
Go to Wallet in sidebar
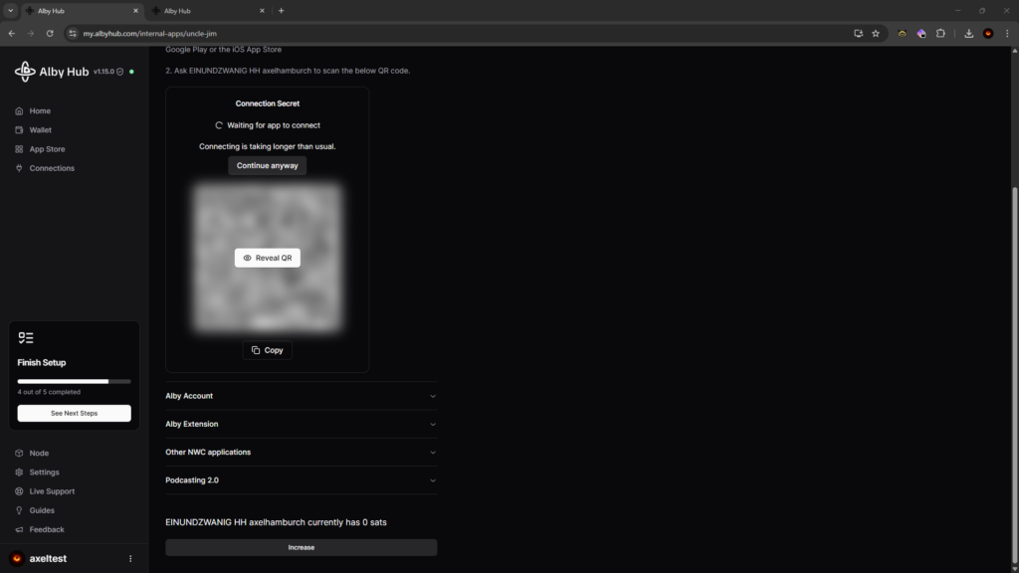click(x=40, y=130)
